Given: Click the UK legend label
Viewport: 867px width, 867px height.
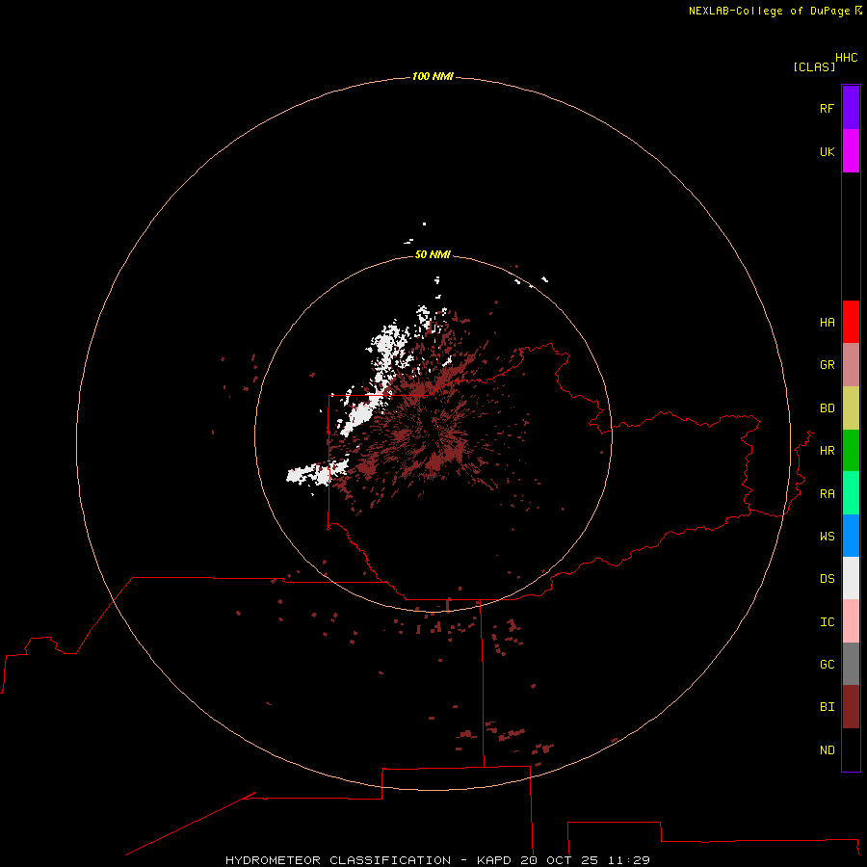Looking at the screenshot, I should tap(827, 151).
